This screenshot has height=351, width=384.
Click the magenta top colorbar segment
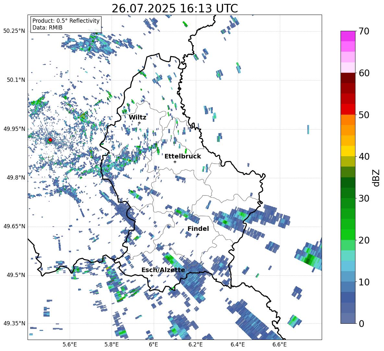tap(348, 36)
